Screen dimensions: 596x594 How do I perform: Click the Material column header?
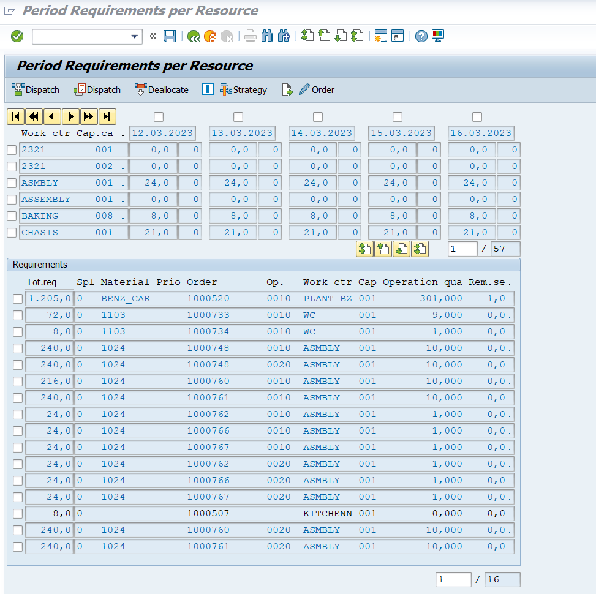coord(125,282)
